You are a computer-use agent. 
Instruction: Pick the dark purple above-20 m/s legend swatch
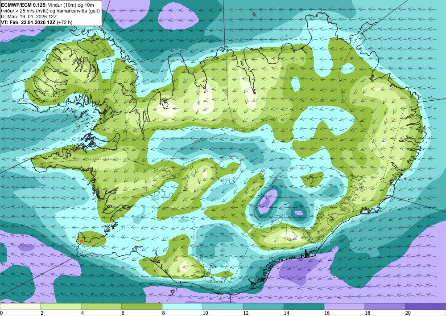pos(425,306)
